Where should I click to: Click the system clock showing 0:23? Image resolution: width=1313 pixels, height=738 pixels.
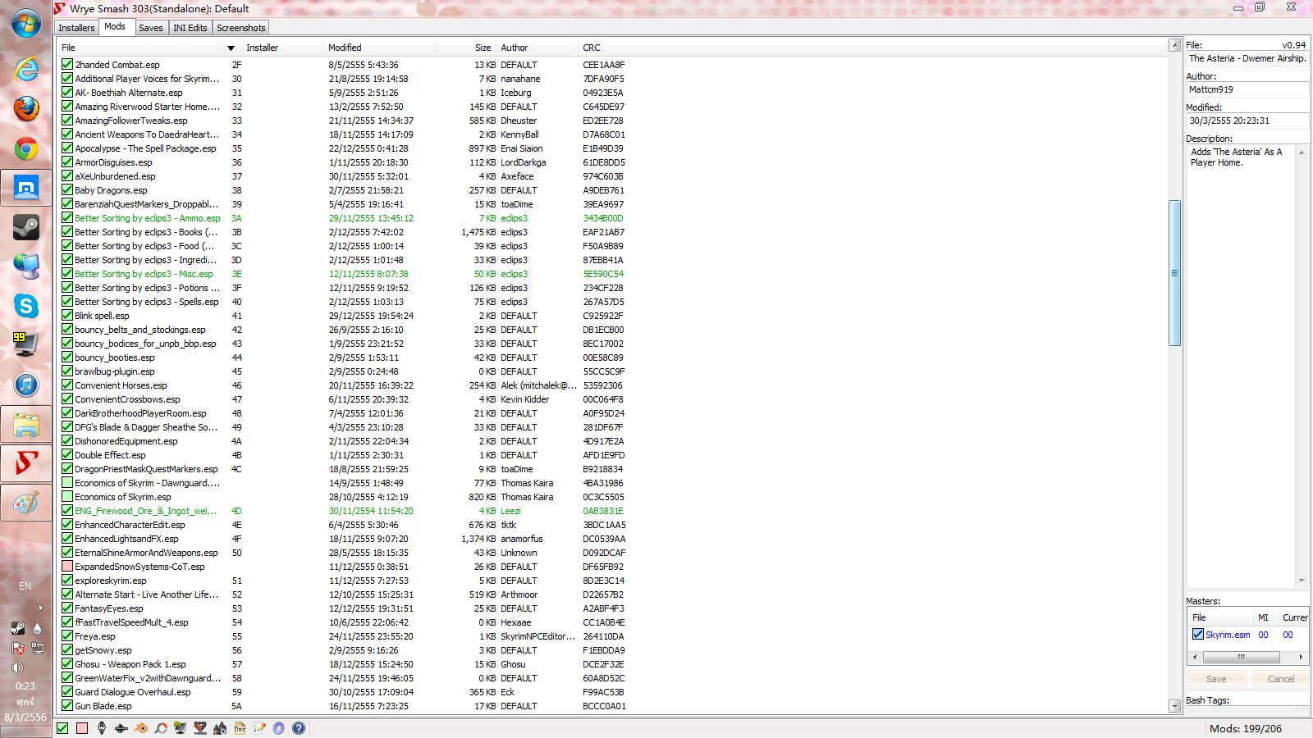click(25, 686)
